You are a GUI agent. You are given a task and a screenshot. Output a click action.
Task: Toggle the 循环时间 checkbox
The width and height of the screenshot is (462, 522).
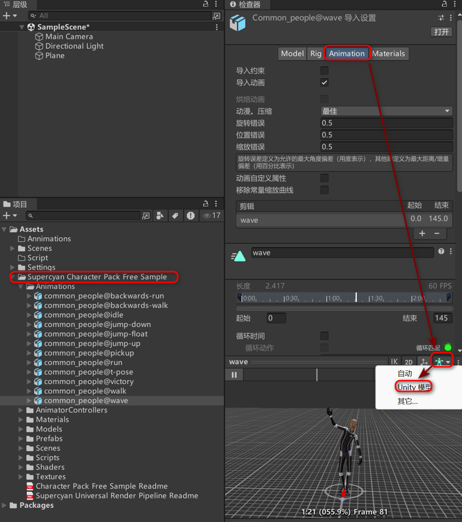(324, 336)
